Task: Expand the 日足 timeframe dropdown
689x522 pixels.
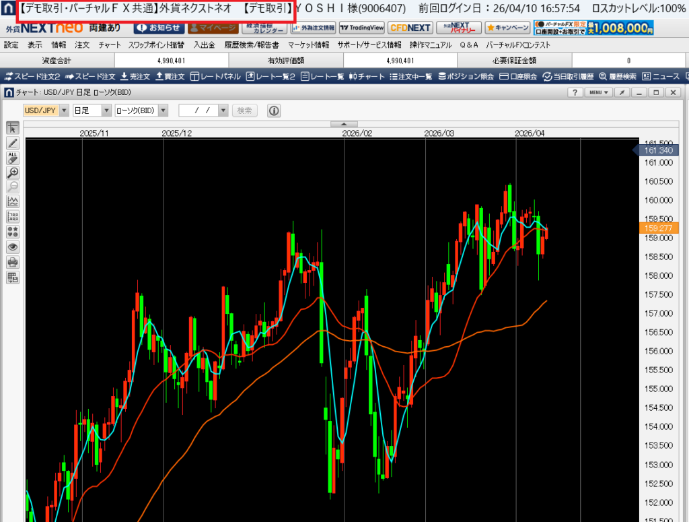Action: pyautogui.click(x=92, y=110)
